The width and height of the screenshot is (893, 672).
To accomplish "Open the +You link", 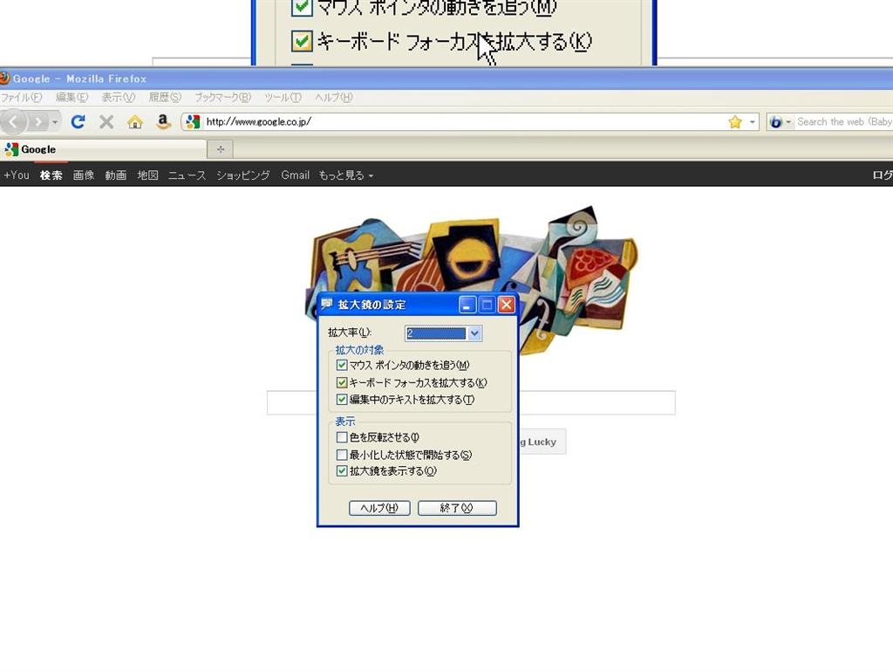I will pos(17,175).
